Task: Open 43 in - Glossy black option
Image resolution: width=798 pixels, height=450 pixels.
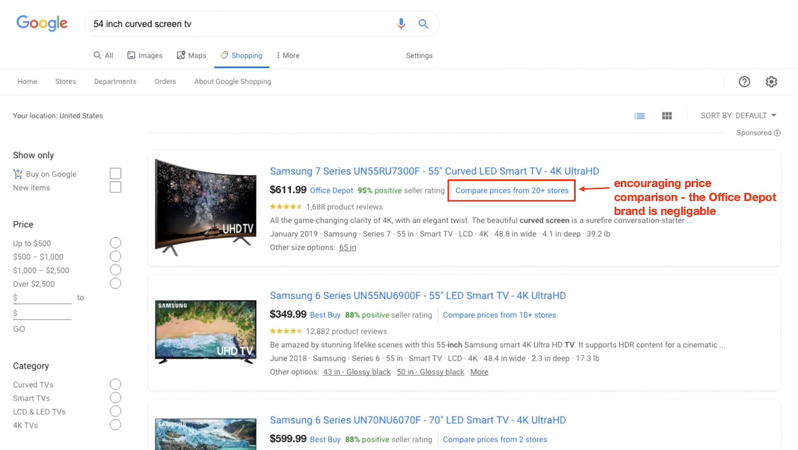Action: (x=357, y=372)
